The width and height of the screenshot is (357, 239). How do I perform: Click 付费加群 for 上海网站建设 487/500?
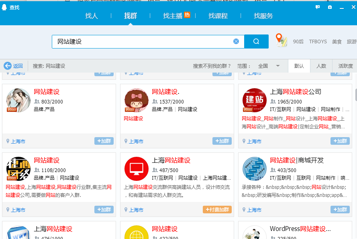click(217, 209)
